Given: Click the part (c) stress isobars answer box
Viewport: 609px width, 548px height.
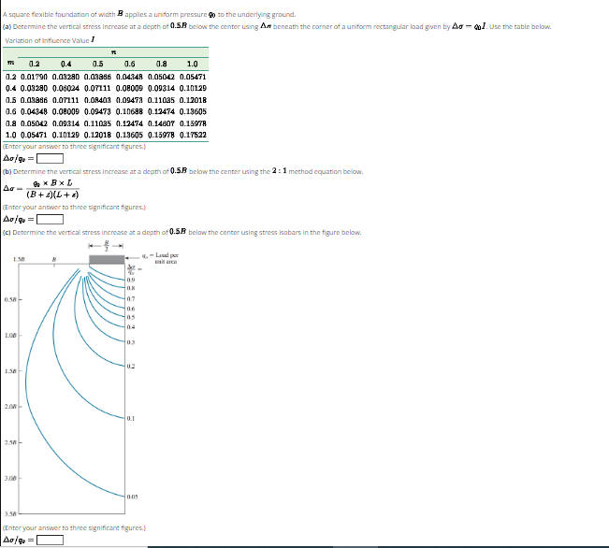Looking at the screenshot, I should point(51,540).
